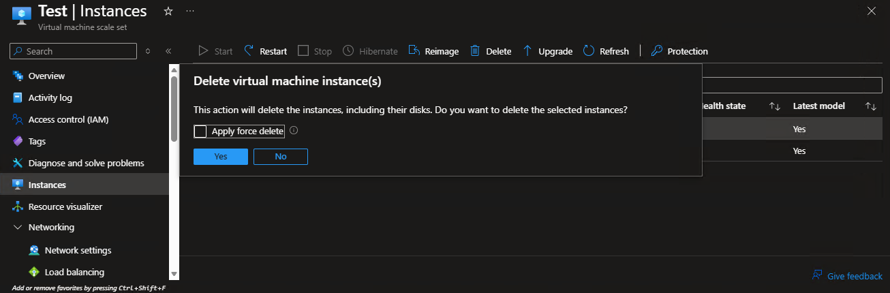This screenshot has height=293, width=890.
Task: Click the sidebar scroll down arrow
Action: coord(174,274)
